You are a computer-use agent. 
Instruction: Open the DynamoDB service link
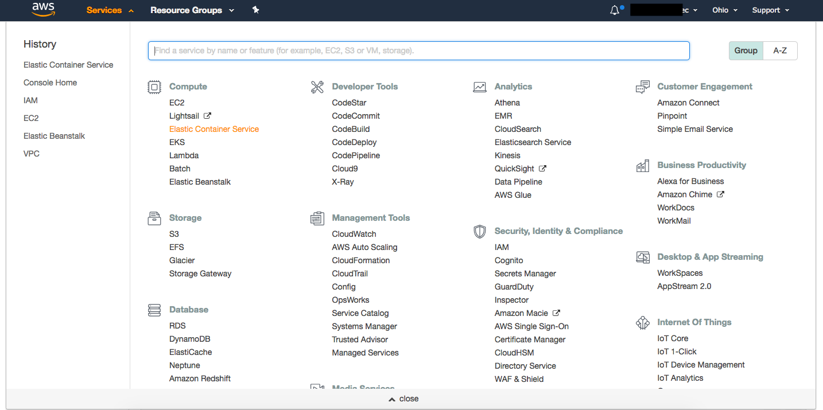tap(189, 339)
